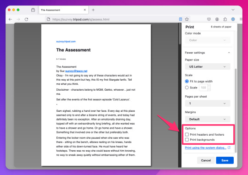Screen dimensions: 248x175
Task: Open the Margins Default dropdown
Action: click(x=208, y=119)
